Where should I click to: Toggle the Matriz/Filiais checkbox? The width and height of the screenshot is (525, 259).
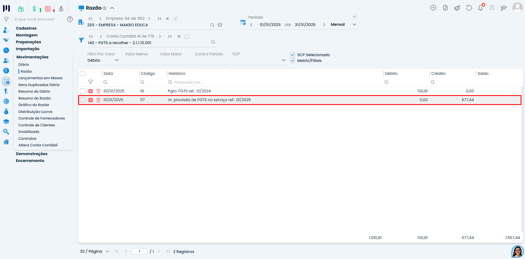pyautogui.click(x=293, y=61)
